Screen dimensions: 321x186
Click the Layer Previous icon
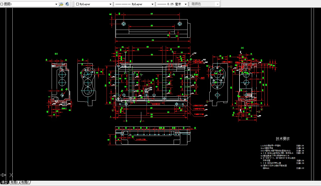(67, 4)
